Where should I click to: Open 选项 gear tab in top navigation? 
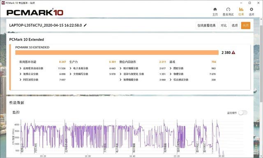pyautogui.click(x=251, y=12)
